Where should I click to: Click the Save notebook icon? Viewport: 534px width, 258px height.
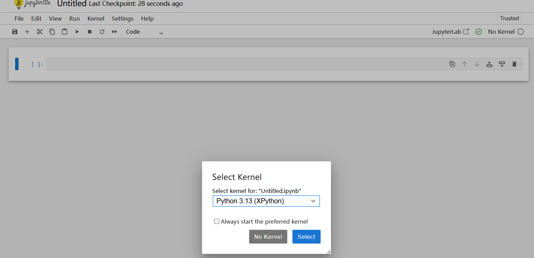point(15,32)
